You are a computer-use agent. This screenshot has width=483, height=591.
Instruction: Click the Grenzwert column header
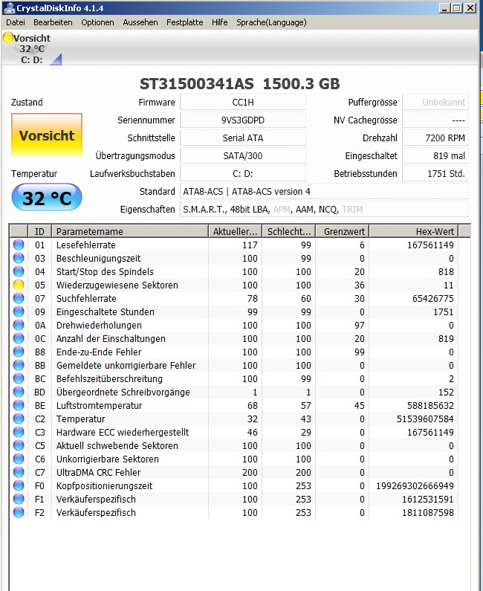[x=343, y=231]
